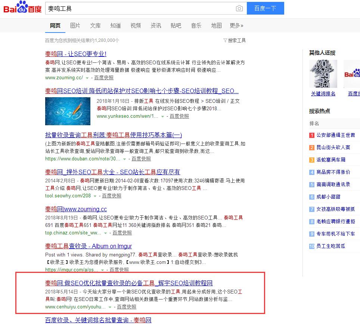Screen dimensions: 360x326
Task: Open 百度快照 for the first result
Action: click(x=103, y=78)
